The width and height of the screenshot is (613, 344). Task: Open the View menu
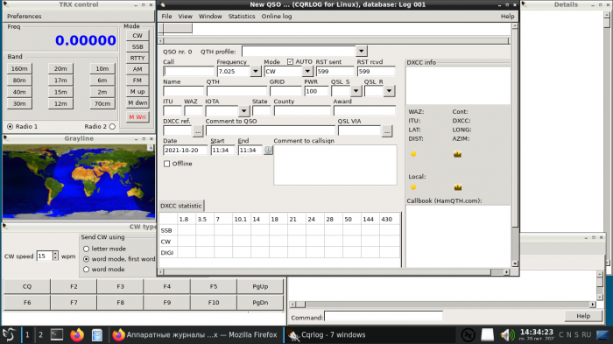pos(185,16)
